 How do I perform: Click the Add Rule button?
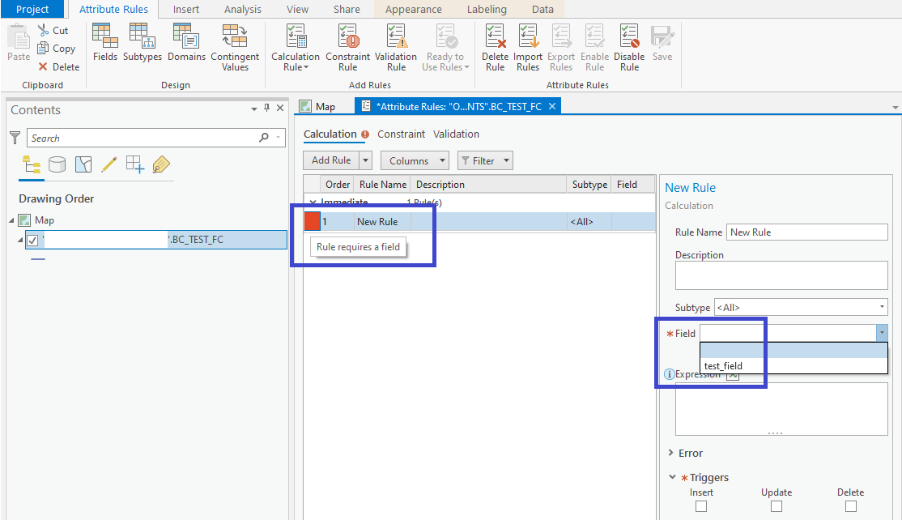(x=331, y=160)
